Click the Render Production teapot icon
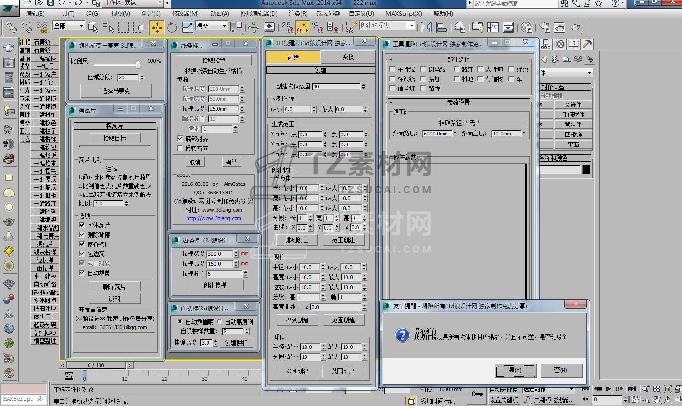This screenshot has width=682, height=406. [575, 27]
